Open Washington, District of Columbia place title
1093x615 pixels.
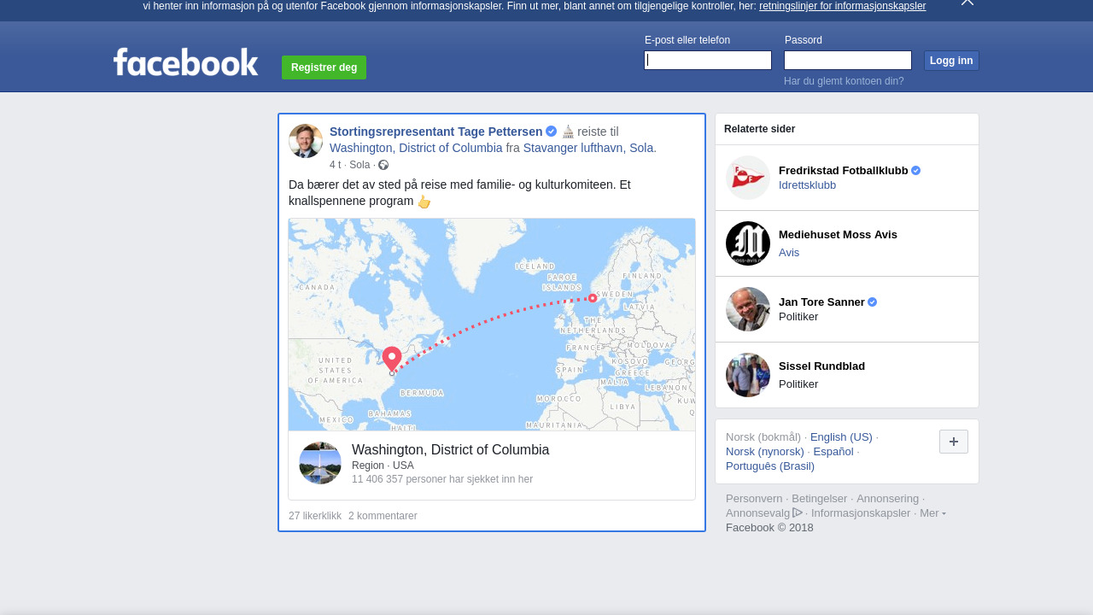450,450
